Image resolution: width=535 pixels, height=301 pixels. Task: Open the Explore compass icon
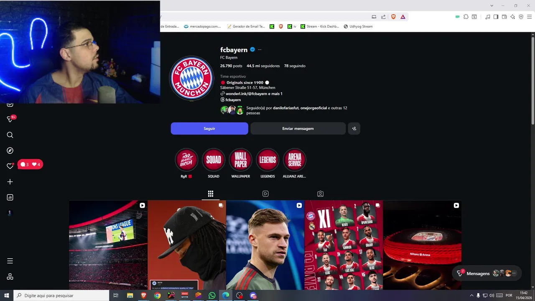(10, 150)
